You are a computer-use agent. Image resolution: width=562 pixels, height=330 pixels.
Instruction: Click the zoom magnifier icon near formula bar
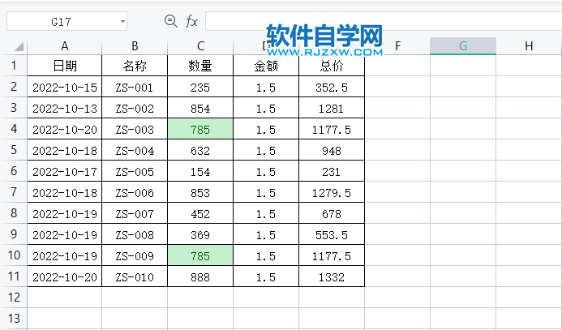(x=170, y=21)
